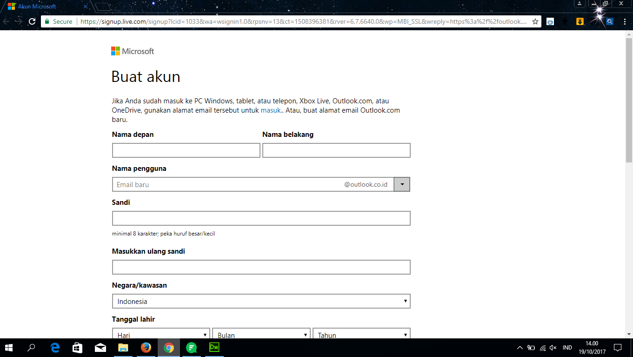This screenshot has height=357, width=633.
Task: Open the Mail app from the taskbar
Action: pyautogui.click(x=100, y=348)
